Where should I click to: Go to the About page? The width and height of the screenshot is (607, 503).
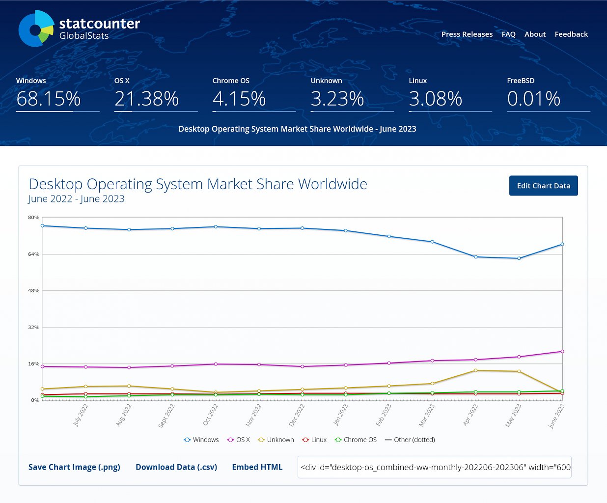535,34
